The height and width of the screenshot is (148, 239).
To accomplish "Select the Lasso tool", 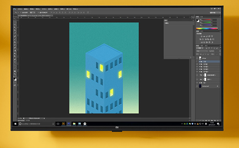I will pyautogui.click(x=15, y=25).
